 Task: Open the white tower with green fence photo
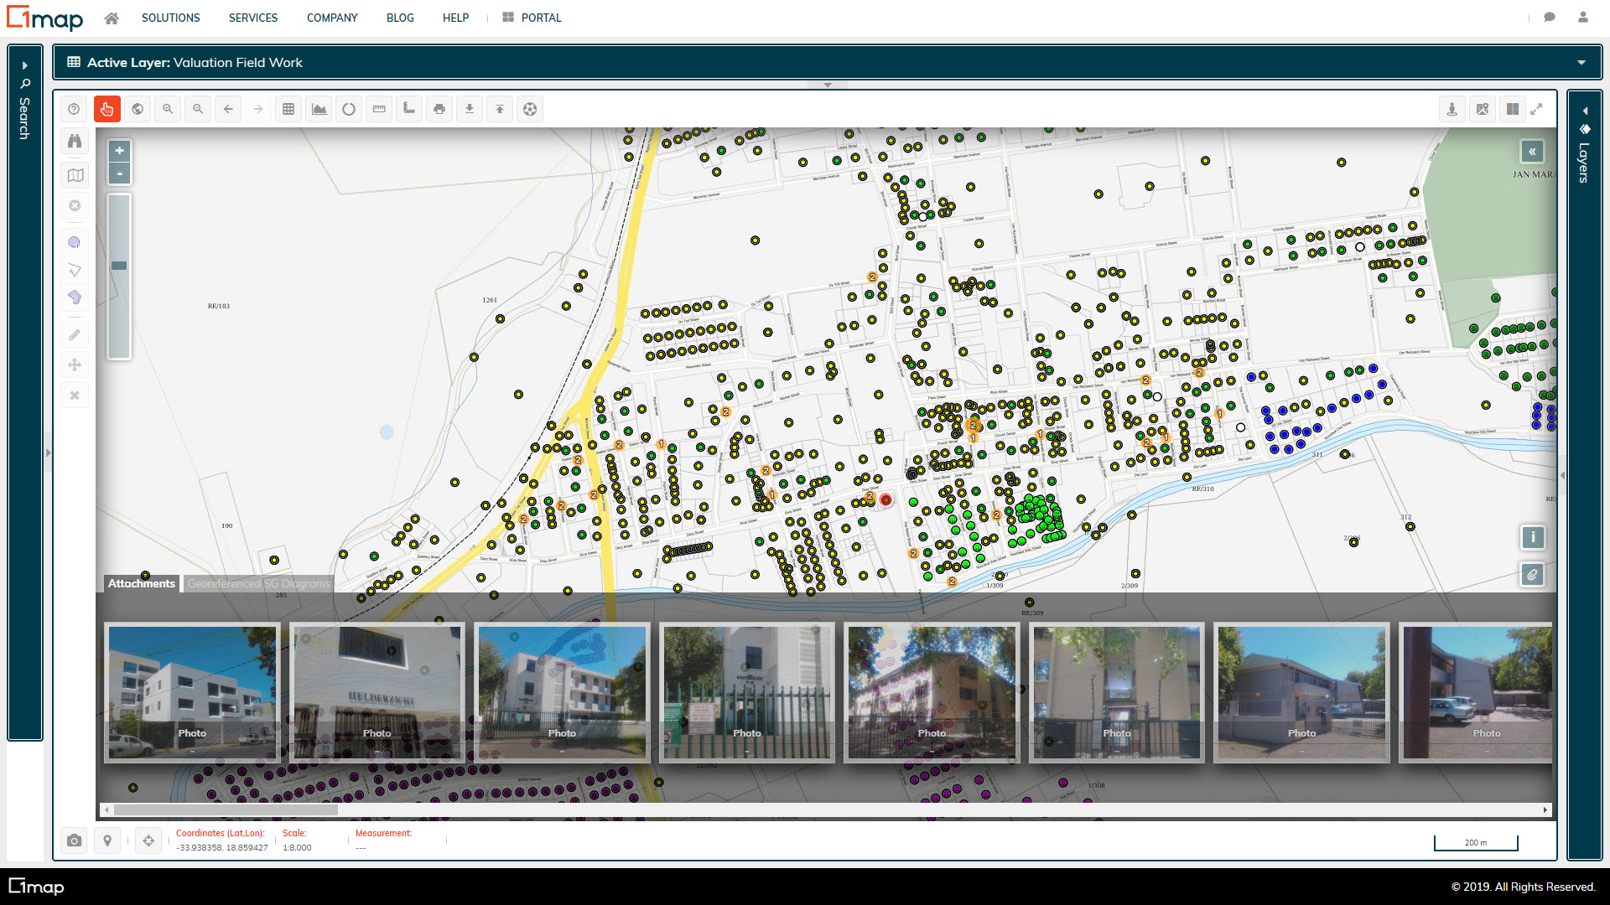[747, 692]
